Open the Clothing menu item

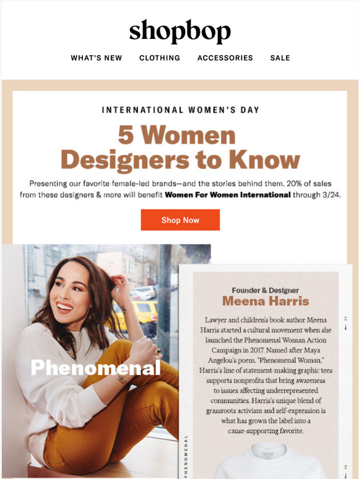tap(160, 58)
